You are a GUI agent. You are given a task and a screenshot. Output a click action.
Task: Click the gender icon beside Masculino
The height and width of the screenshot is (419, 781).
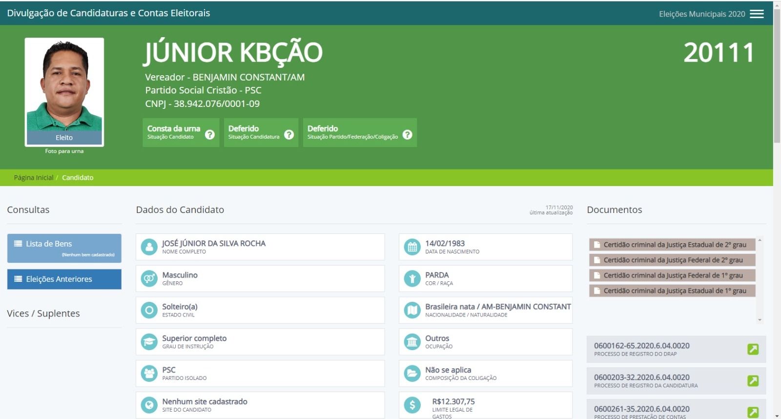pos(149,278)
